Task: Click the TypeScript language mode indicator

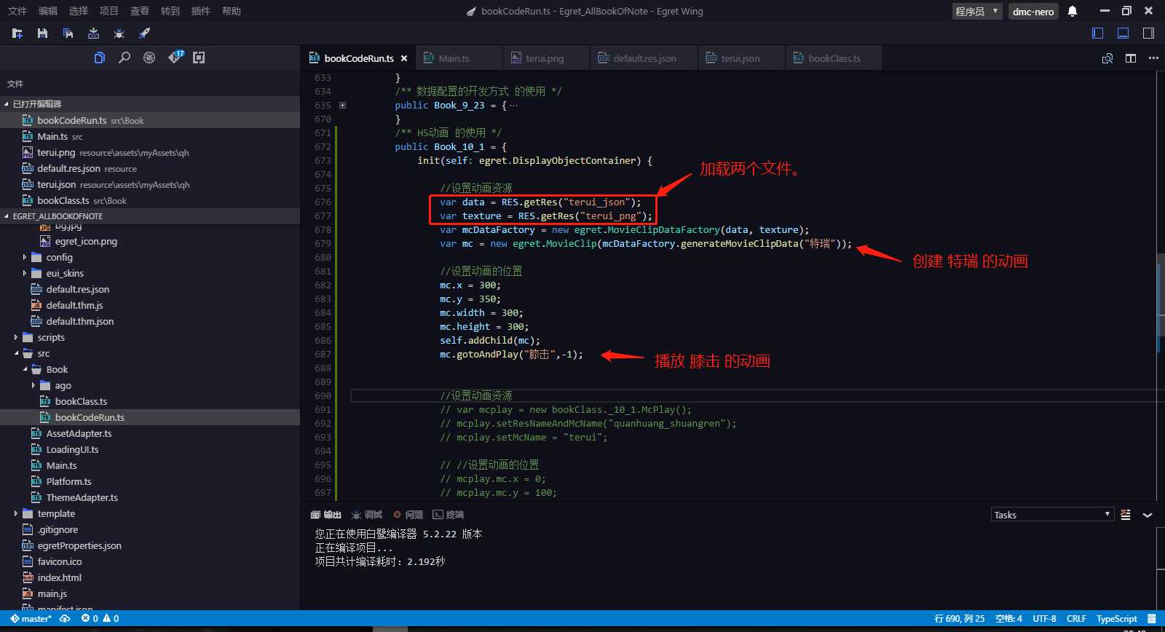Action: pyautogui.click(x=1116, y=619)
